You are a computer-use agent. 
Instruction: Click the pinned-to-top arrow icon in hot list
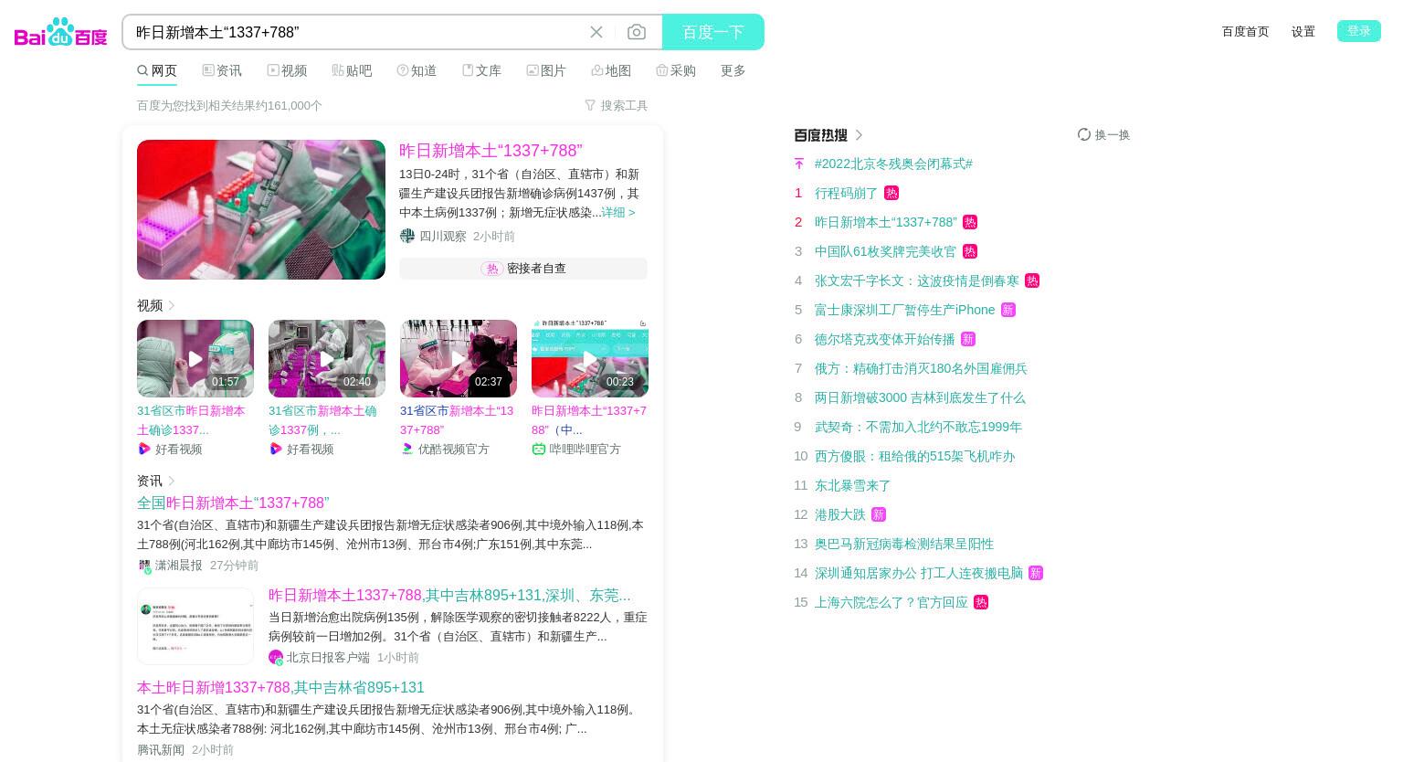click(x=799, y=164)
